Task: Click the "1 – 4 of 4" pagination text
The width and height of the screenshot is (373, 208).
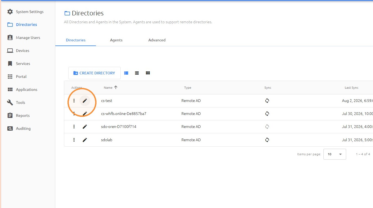Action: (x=363, y=154)
